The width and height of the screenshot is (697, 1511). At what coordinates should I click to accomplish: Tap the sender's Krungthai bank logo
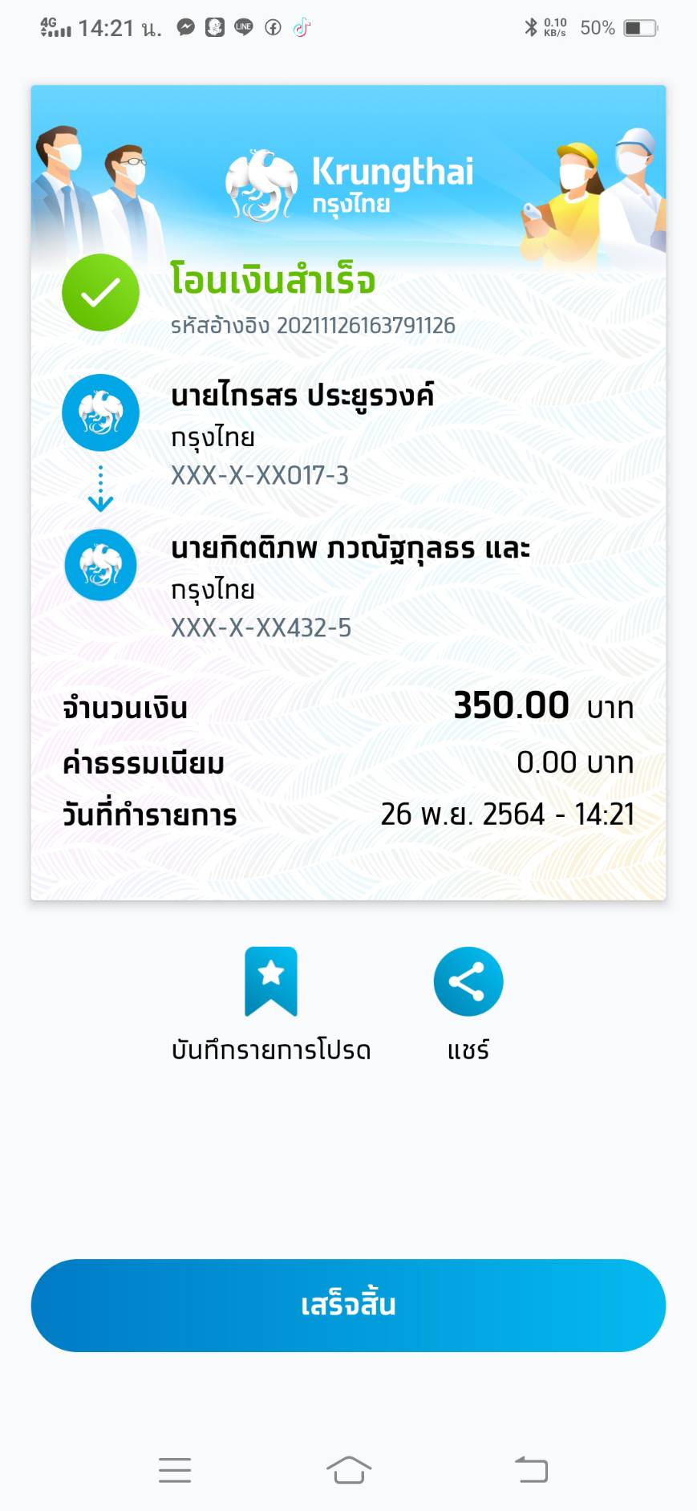(x=100, y=412)
